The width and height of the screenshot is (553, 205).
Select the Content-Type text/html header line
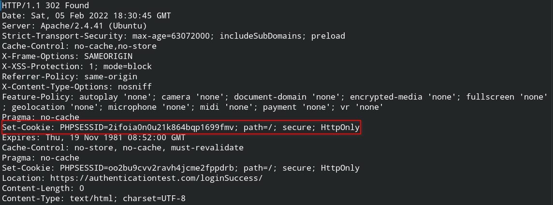point(93,198)
